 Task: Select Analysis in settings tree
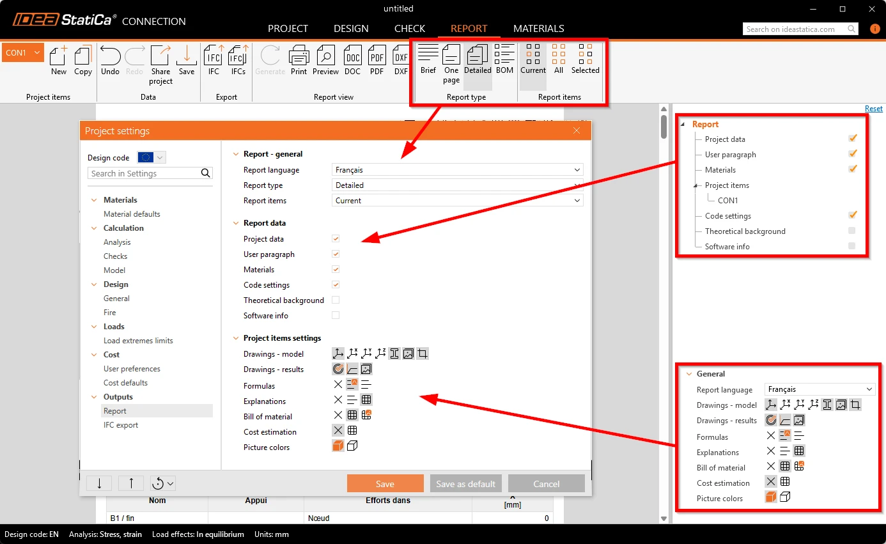[117, 242]
